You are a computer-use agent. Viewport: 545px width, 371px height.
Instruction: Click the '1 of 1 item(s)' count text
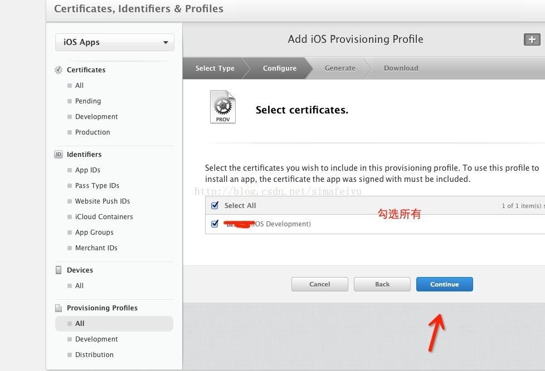[x=522, y=206]
